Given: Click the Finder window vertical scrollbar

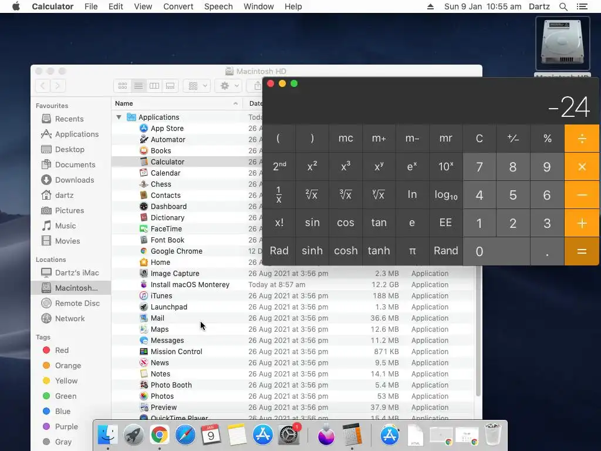Looking at the screenshot, I should point(478,331).
